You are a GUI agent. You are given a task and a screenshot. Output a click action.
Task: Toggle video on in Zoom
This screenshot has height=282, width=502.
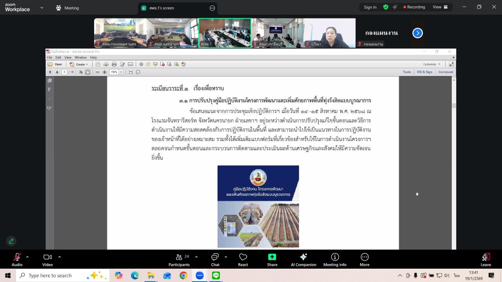(47, 258)
